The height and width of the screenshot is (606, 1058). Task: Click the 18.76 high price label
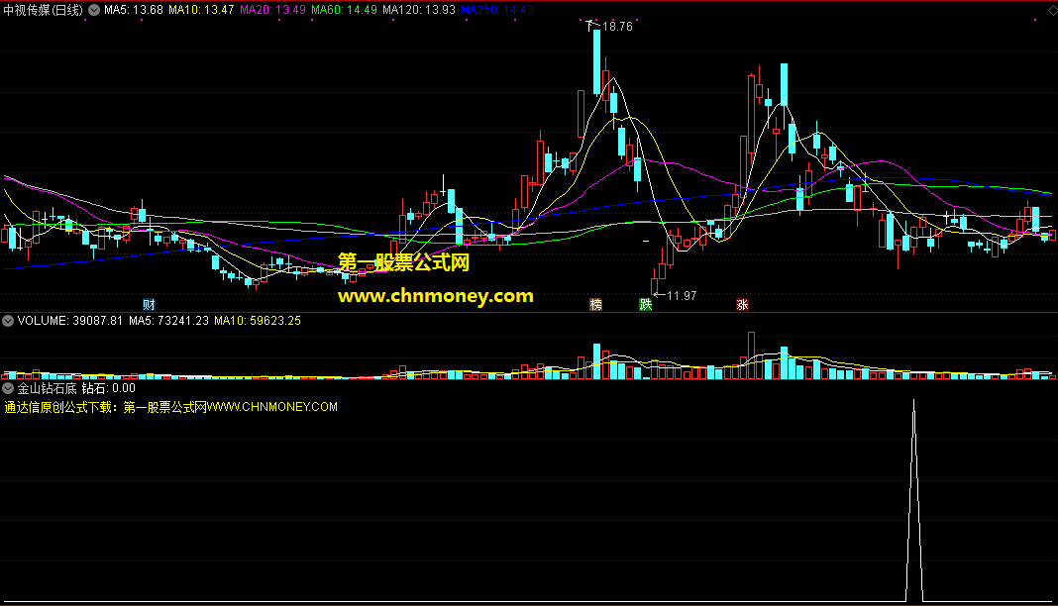click(x=617, y=27)
